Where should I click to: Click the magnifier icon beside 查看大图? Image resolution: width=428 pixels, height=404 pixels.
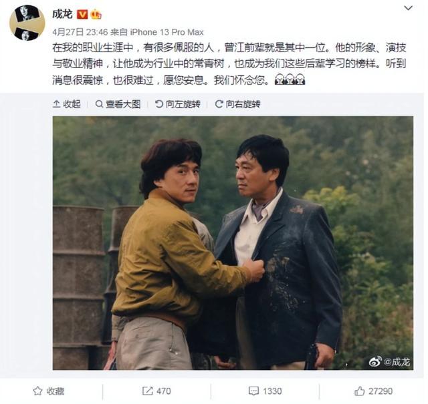(x=99, y=104)
